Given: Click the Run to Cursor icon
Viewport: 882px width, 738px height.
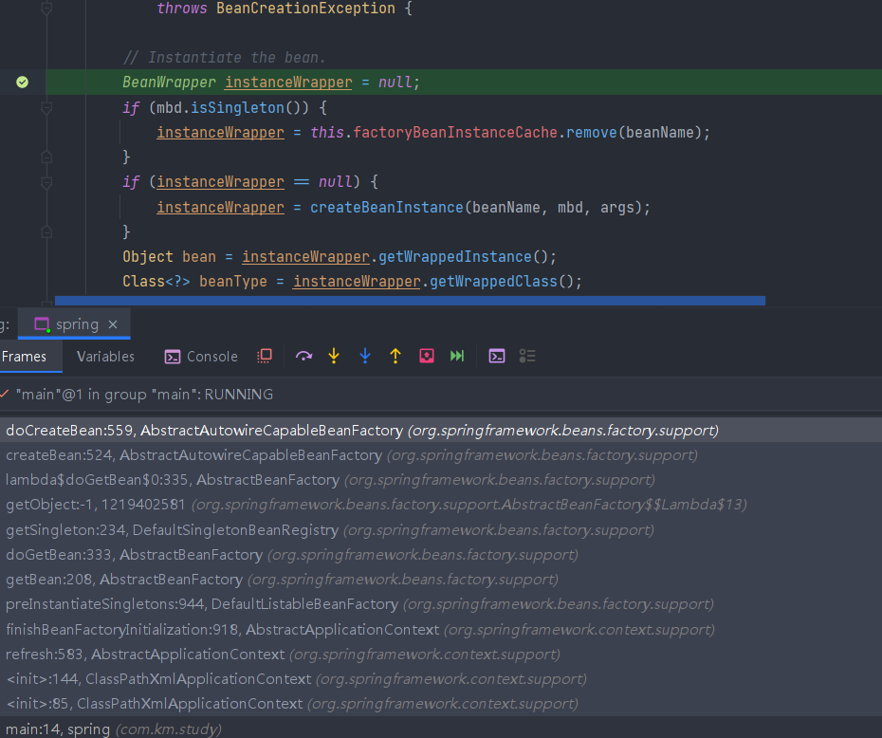Looking at the screenshot, I should [x=457, y=356].
